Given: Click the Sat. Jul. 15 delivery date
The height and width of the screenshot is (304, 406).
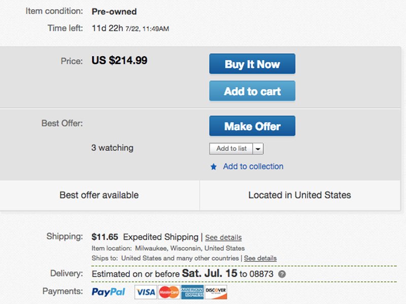Looking at the screenshot, I should [x=210, y=274].
